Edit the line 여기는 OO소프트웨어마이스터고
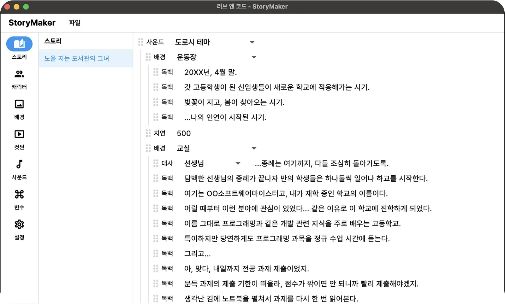 coord(286,193)
